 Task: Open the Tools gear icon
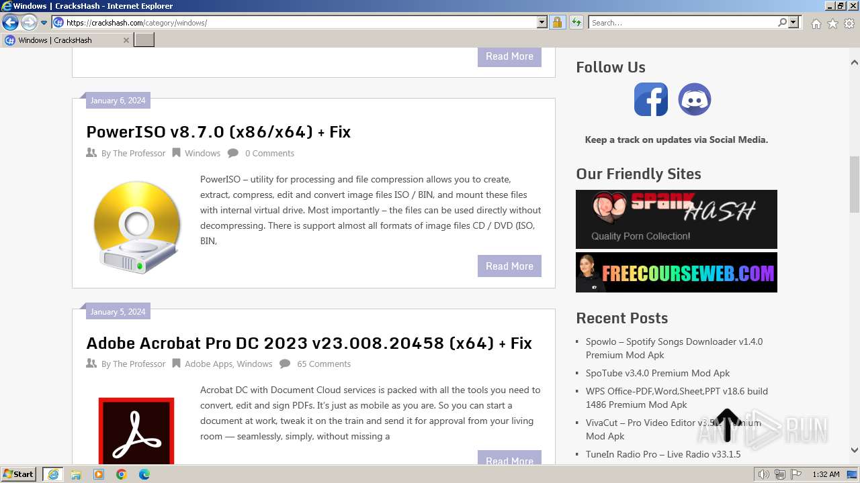tap(849, 23)
